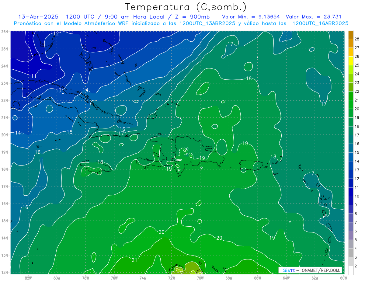
Task: Pick the white colorbar swatch below value 2
Action: tap(351, 270)
